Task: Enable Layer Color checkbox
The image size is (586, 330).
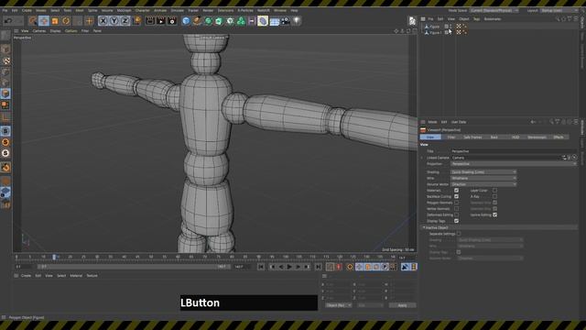Action: coord(494,191)
